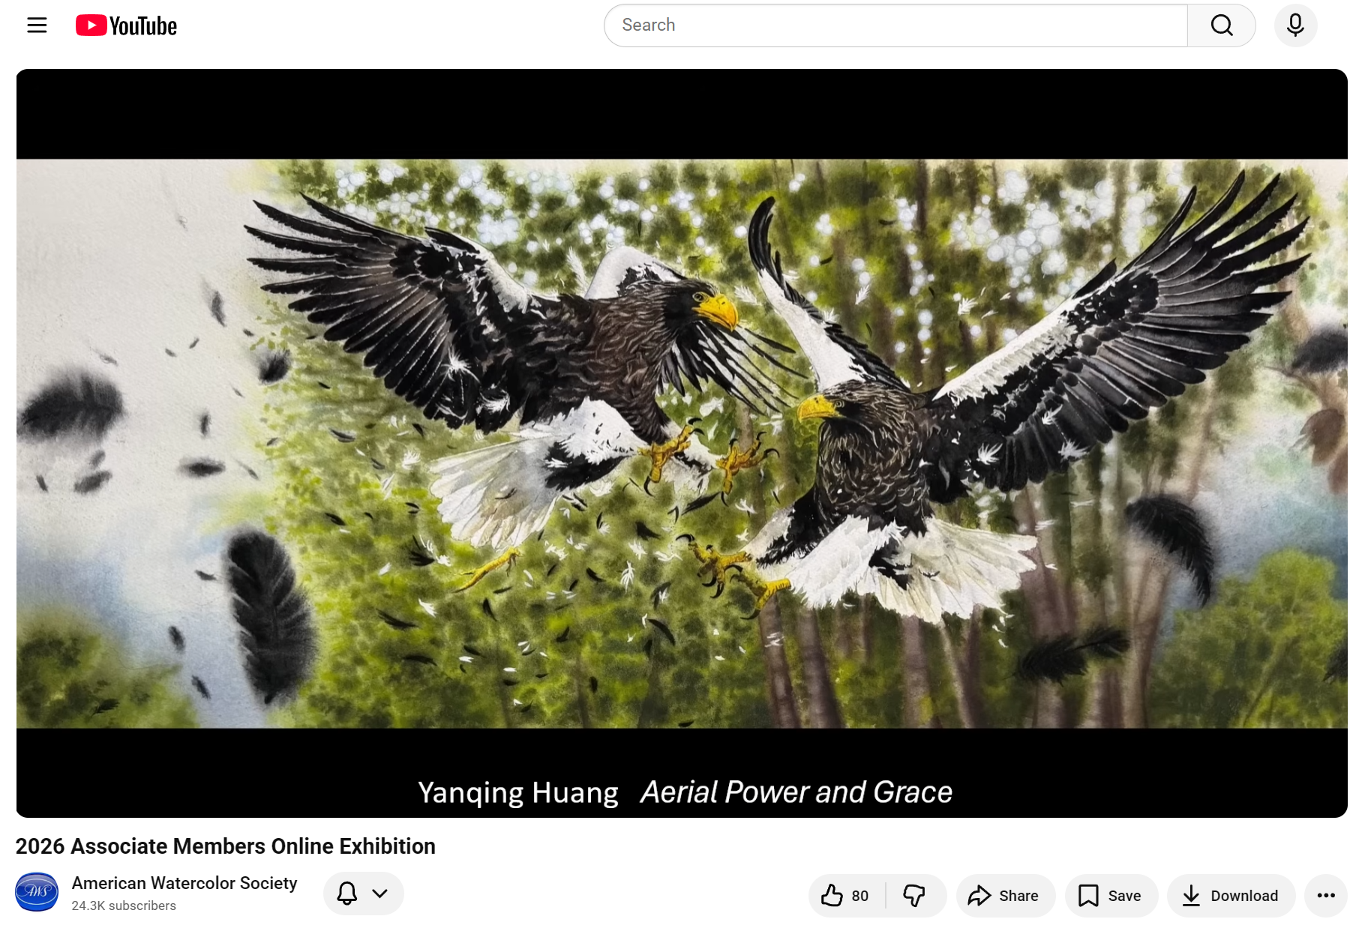Click the notification bell icon
This screenshot has width=1359, height=928.
tap(346, 894)
